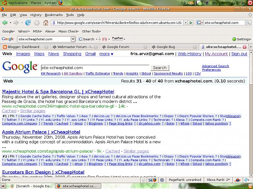Switch to Google Bug tab
Viewport: 253px width, 189px height.
point(173,47)
